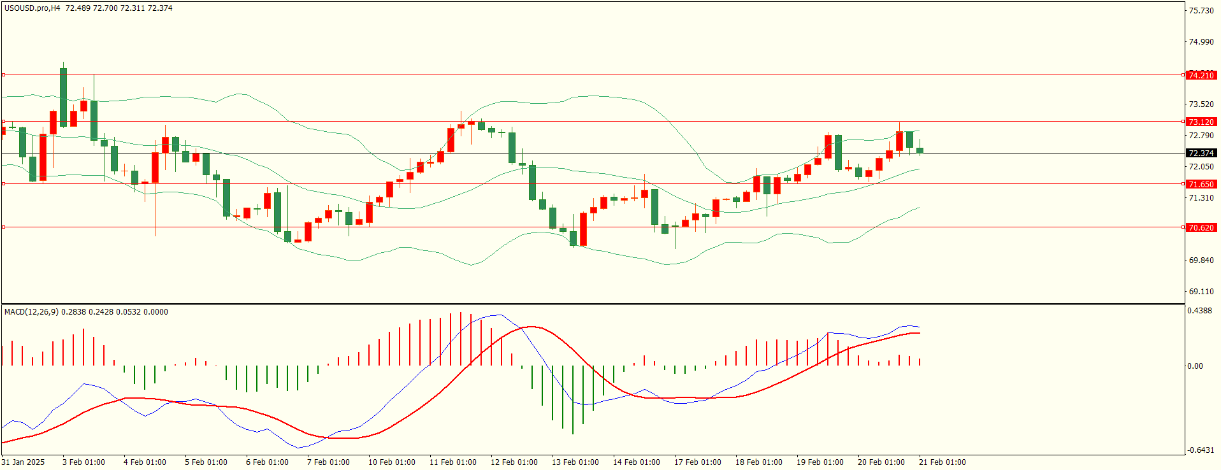The image size is (1221, 470).
Task: Click the 7 Feb 01:00 time label
Action: [x=328, y=462]
